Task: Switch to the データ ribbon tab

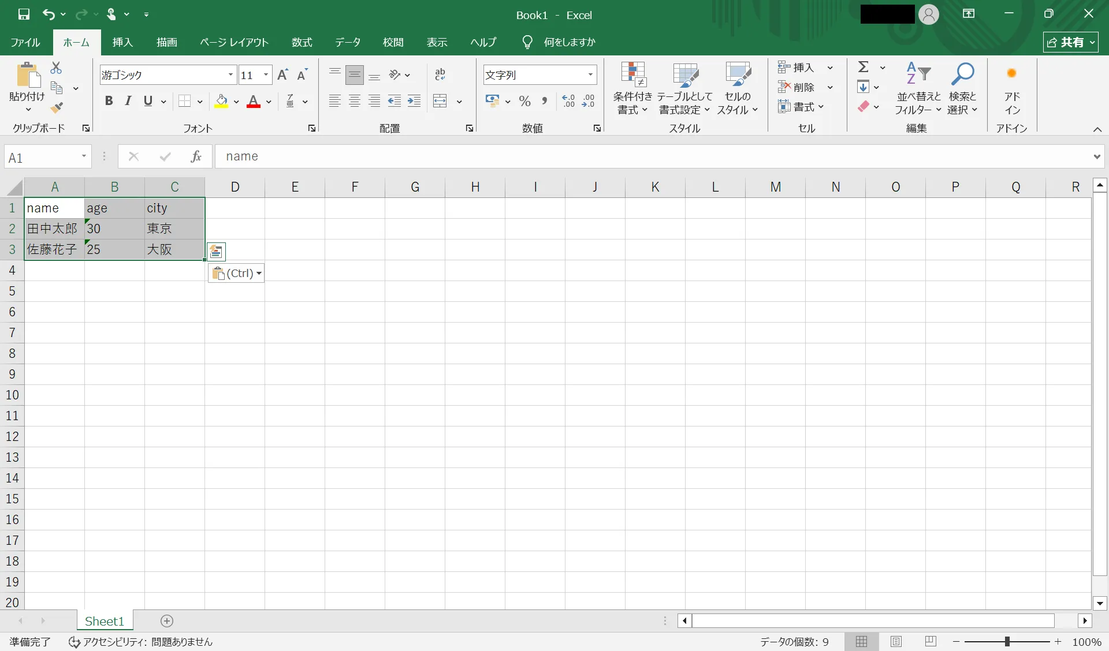Action: pos(348,42)
